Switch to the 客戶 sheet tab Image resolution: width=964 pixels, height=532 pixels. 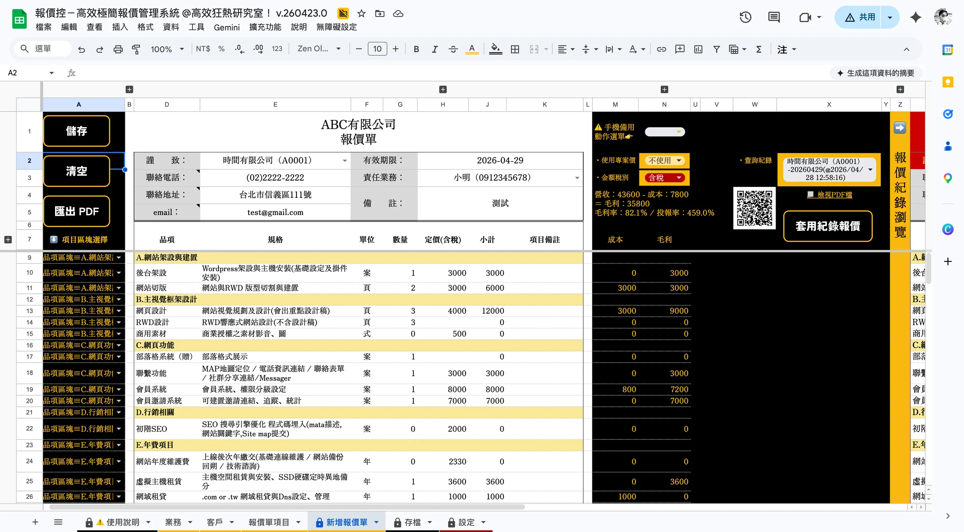[x=220, y=522]
